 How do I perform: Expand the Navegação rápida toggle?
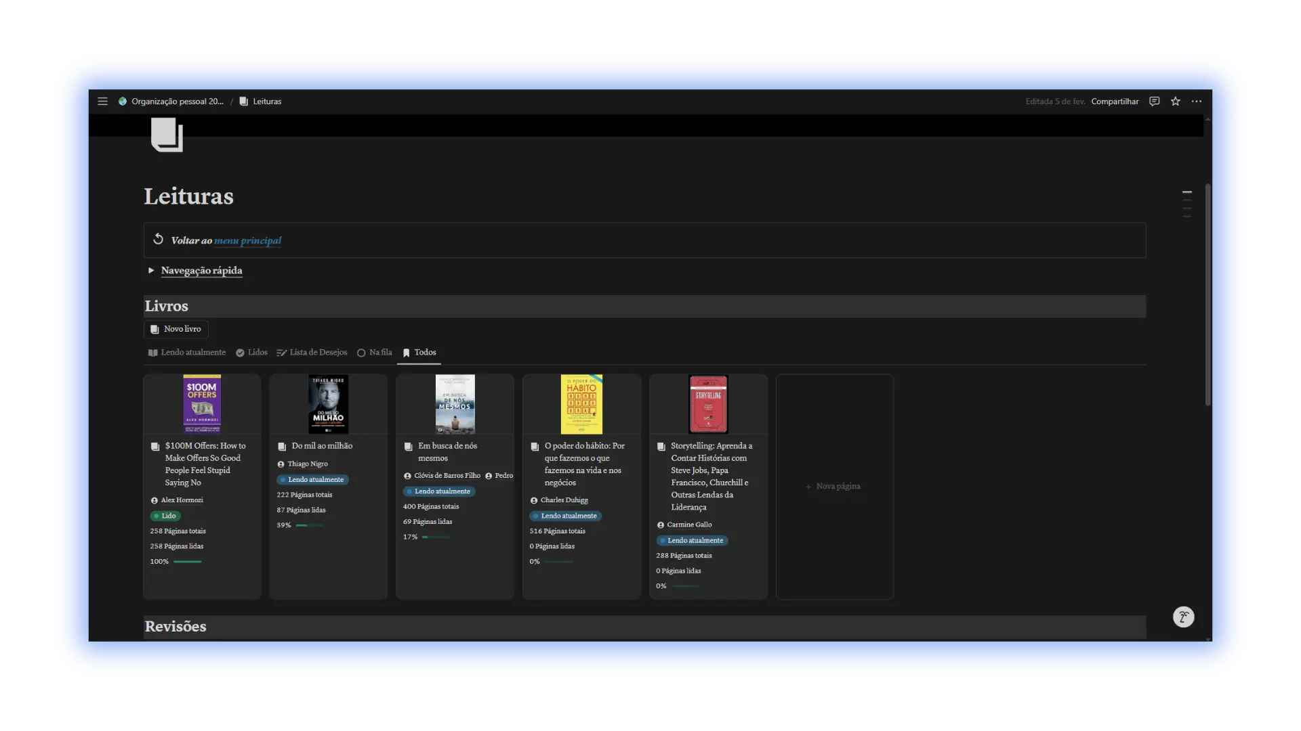[x=151, y=270]
